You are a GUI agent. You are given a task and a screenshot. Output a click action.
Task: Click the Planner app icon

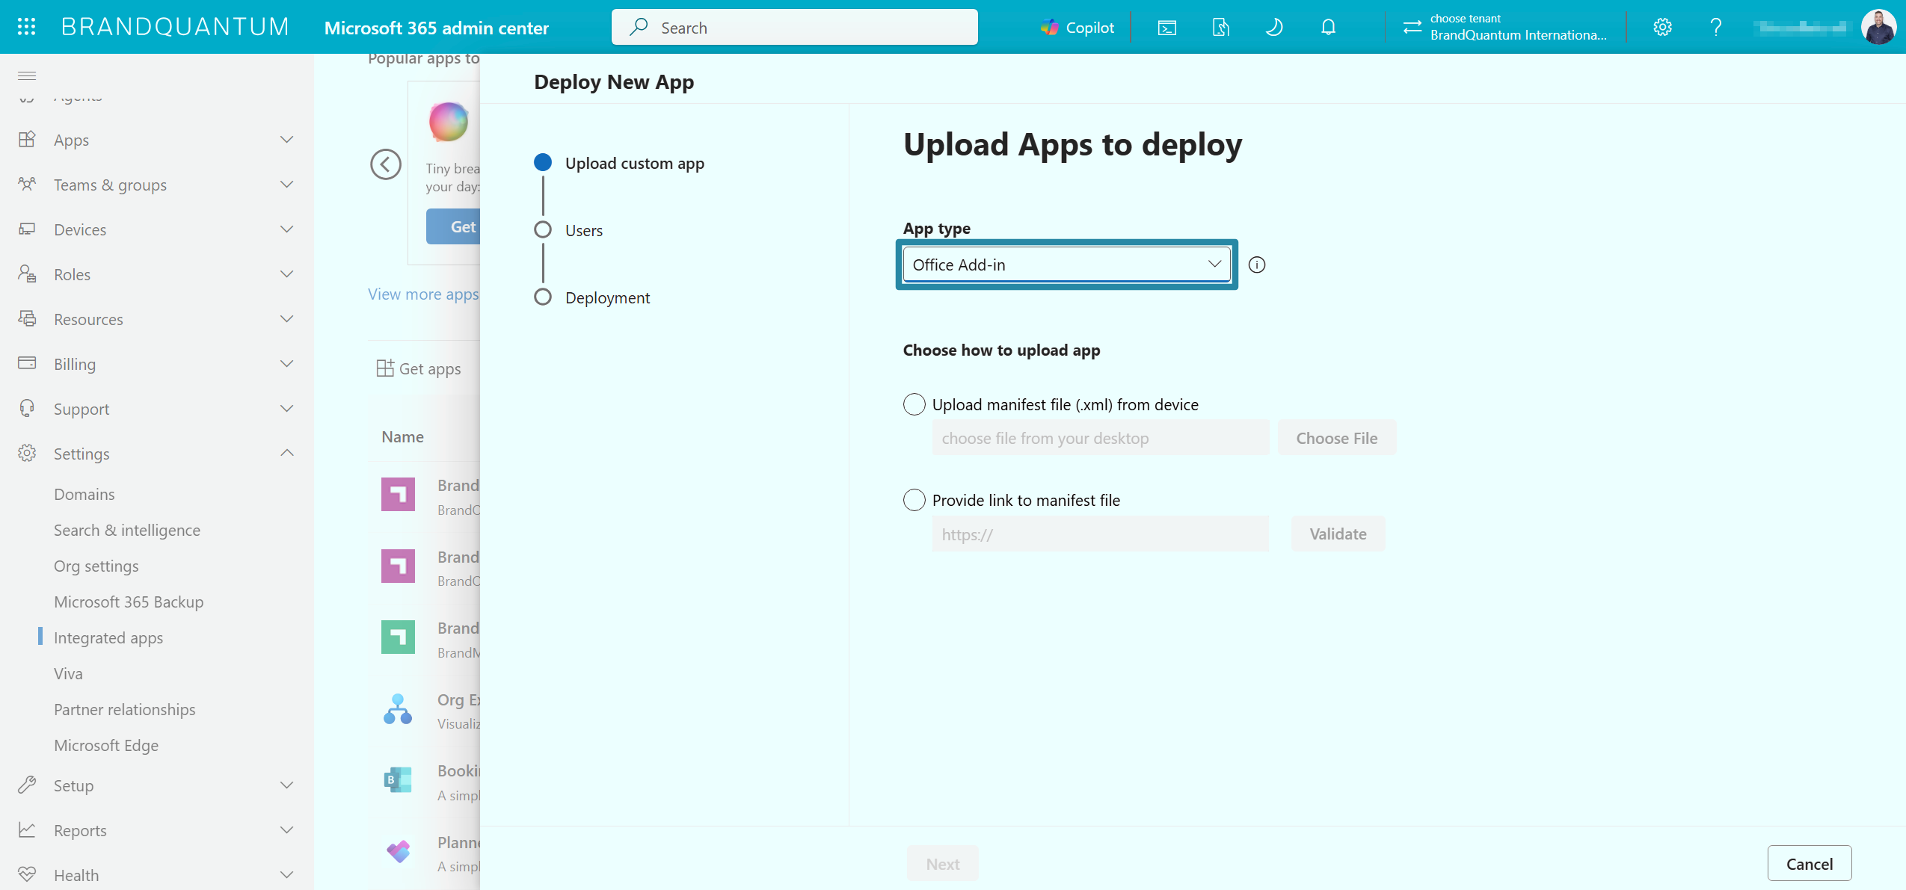point(398,852)
